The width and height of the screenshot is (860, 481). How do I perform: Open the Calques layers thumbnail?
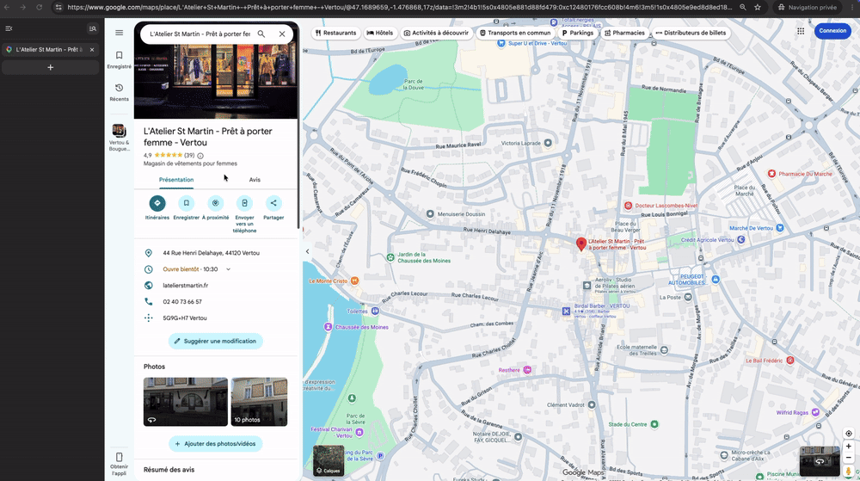tap(329, 460)
